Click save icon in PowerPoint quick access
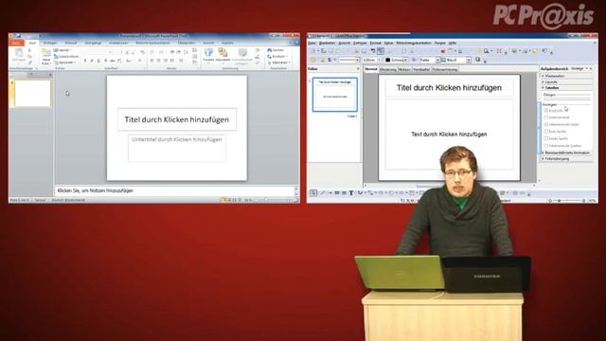 [x=18, y=36]
